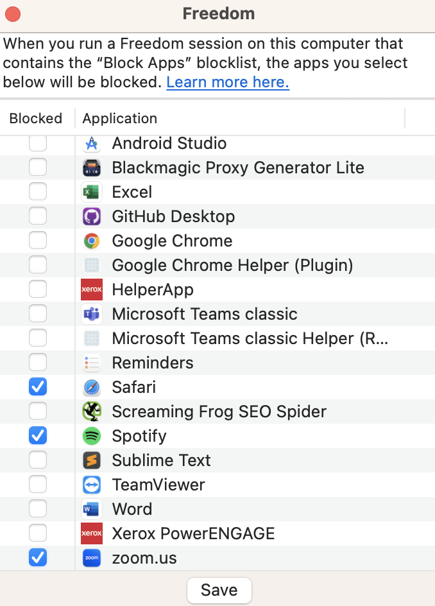Screen dimensions: 435x606
Task: Click the Google Chrome Helper (Plugin) icon
Action: [92, 265]
